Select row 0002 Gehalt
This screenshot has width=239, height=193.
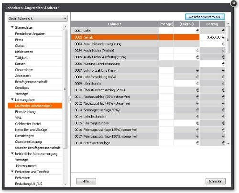click(x=148, y=37)
